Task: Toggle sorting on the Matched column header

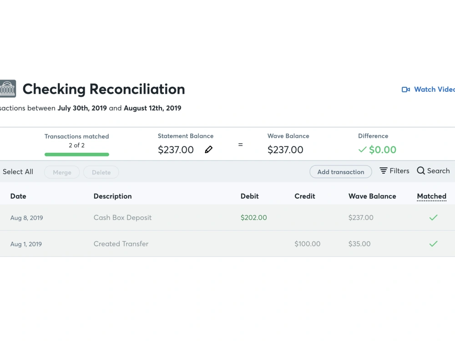Action: click(x=431, y=196)
